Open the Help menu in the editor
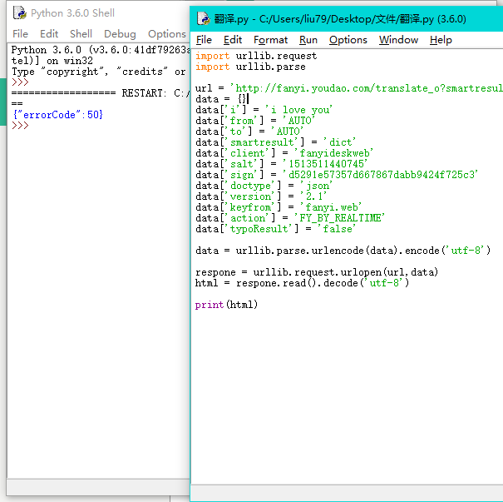Image resolution: width=503 pixels, height=502 pixels. click(441, 40)
